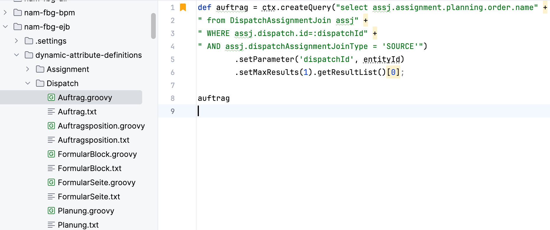Click the Groovy icon of Auftrag.groovy
The image size is (550, 230).
51,98
